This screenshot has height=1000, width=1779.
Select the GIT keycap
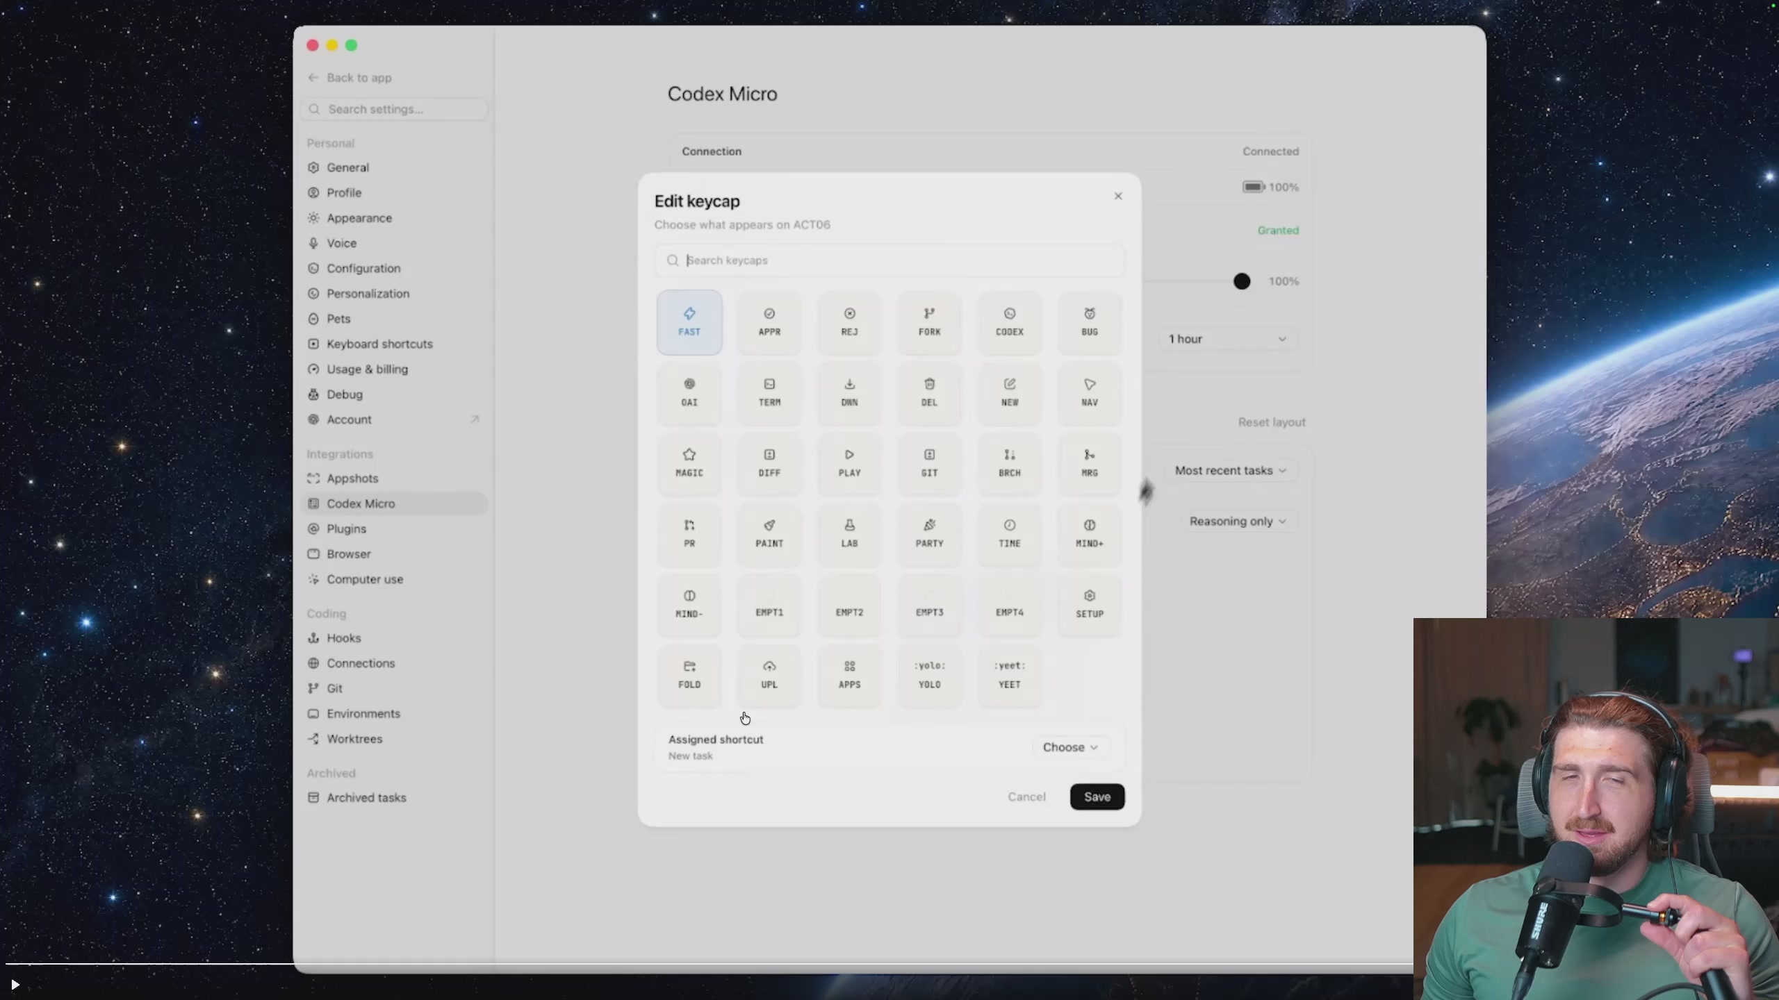pyautogui.click(x=929, y=463)
